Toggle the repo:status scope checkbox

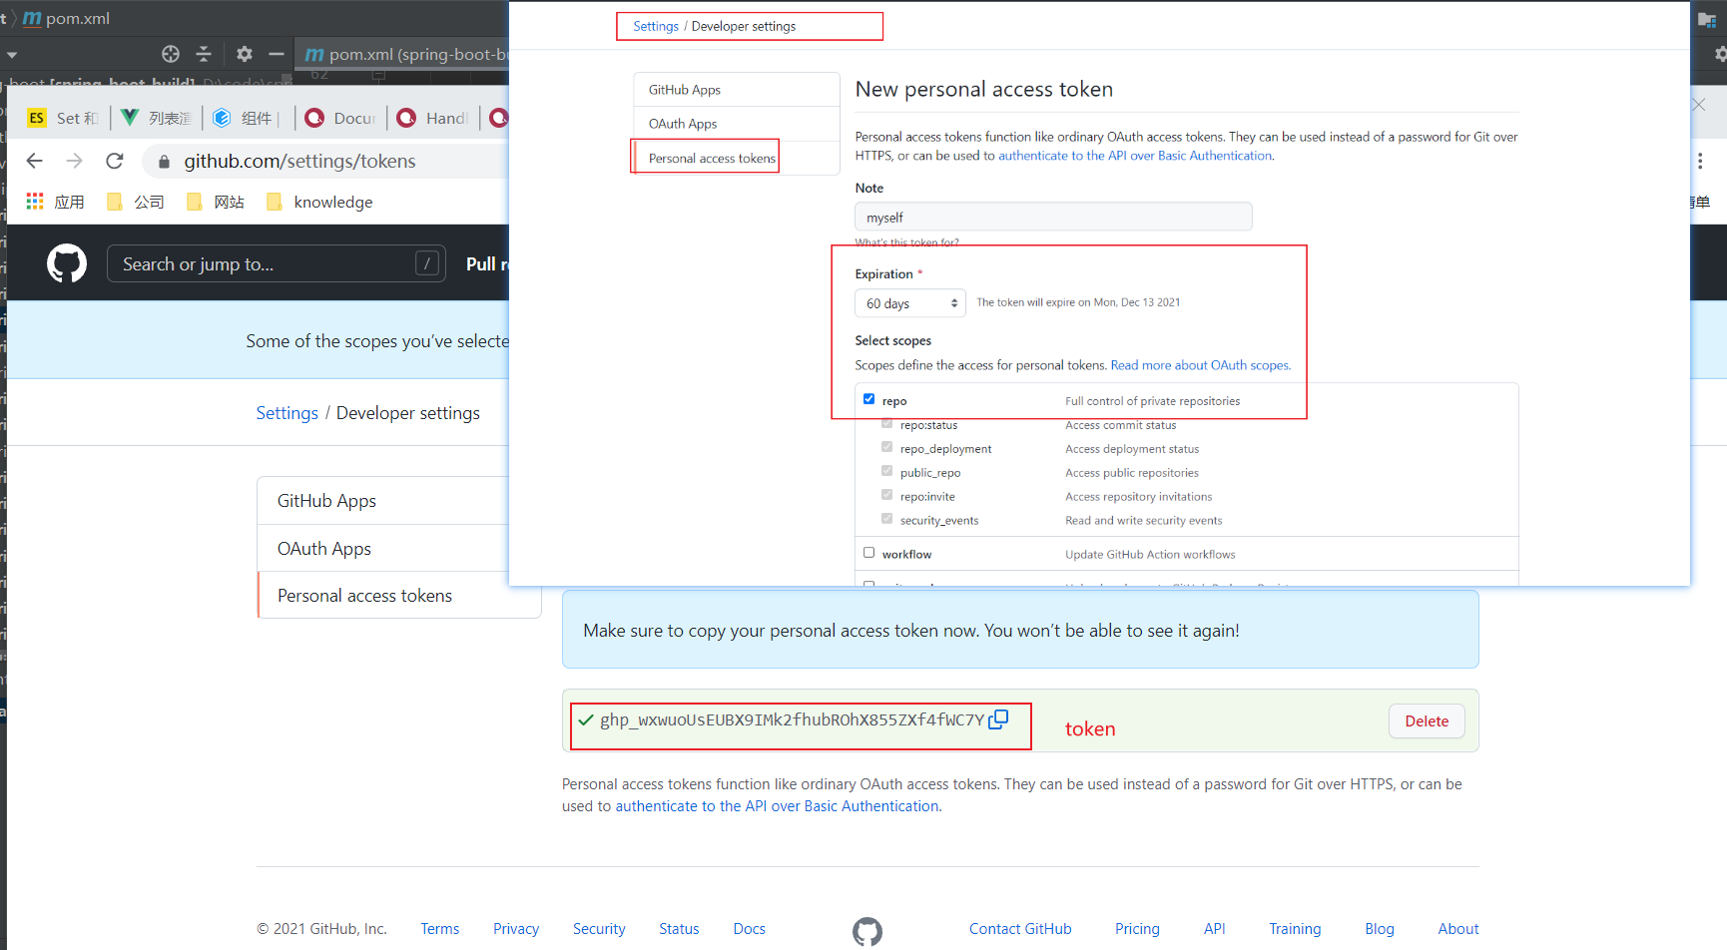(x=886, y=423)
